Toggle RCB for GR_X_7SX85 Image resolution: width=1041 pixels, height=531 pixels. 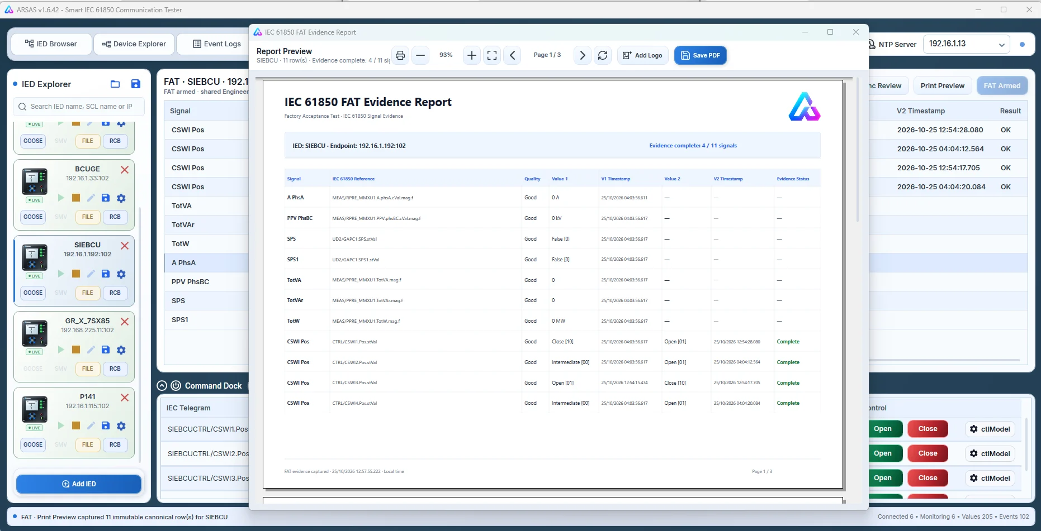coord(115,369)
